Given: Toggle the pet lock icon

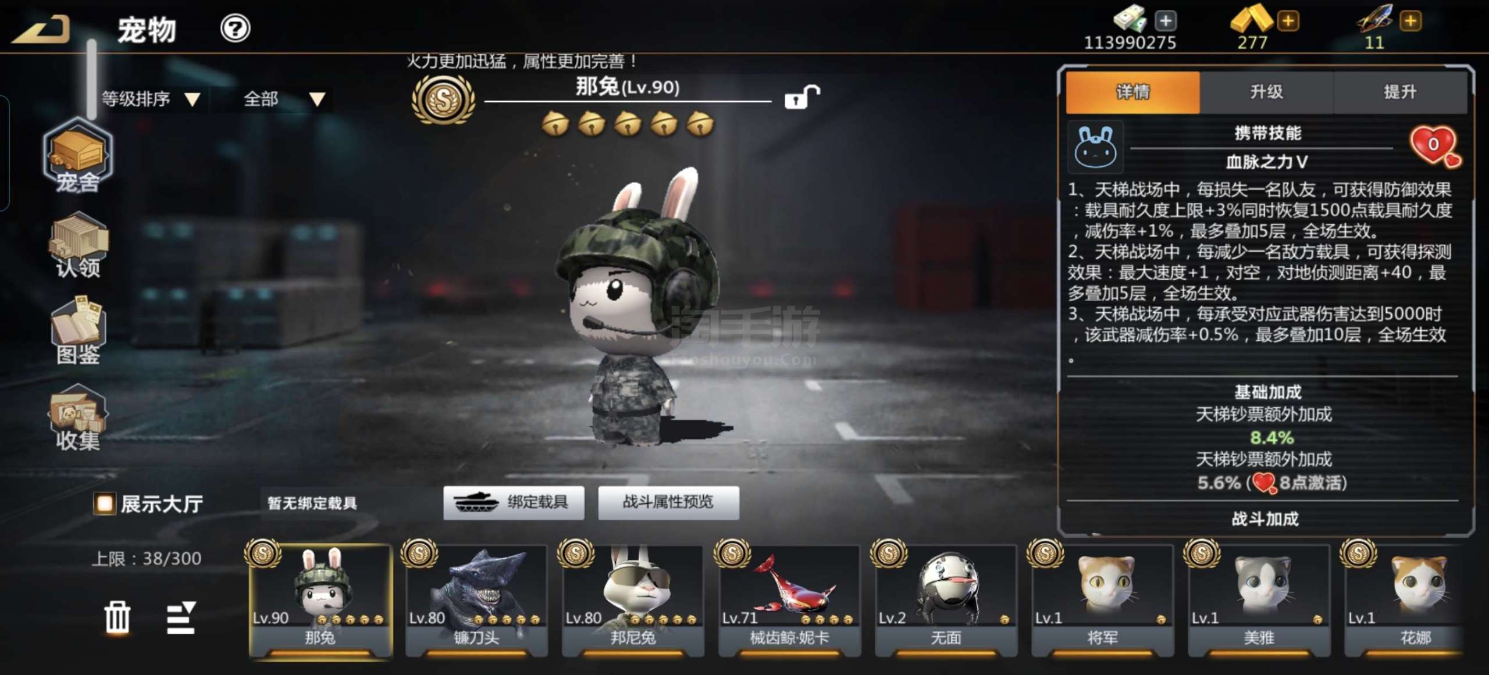Looking at the screenshot, I should tap(802, 97).
